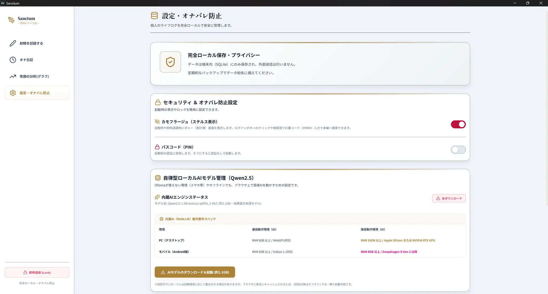Click the Sanctum logo icon in sidebar
This screenshot has height=294, width=548.
point(11,20)
